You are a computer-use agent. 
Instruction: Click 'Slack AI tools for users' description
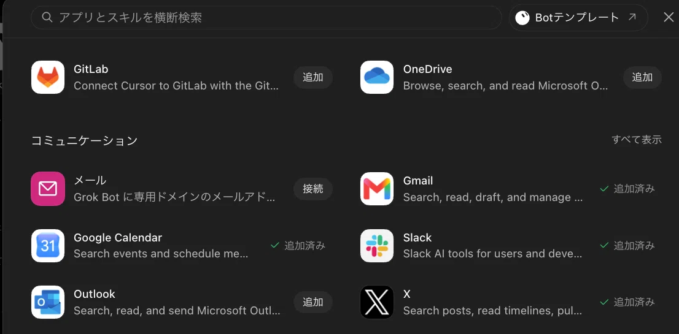click(x=493, y=254)
